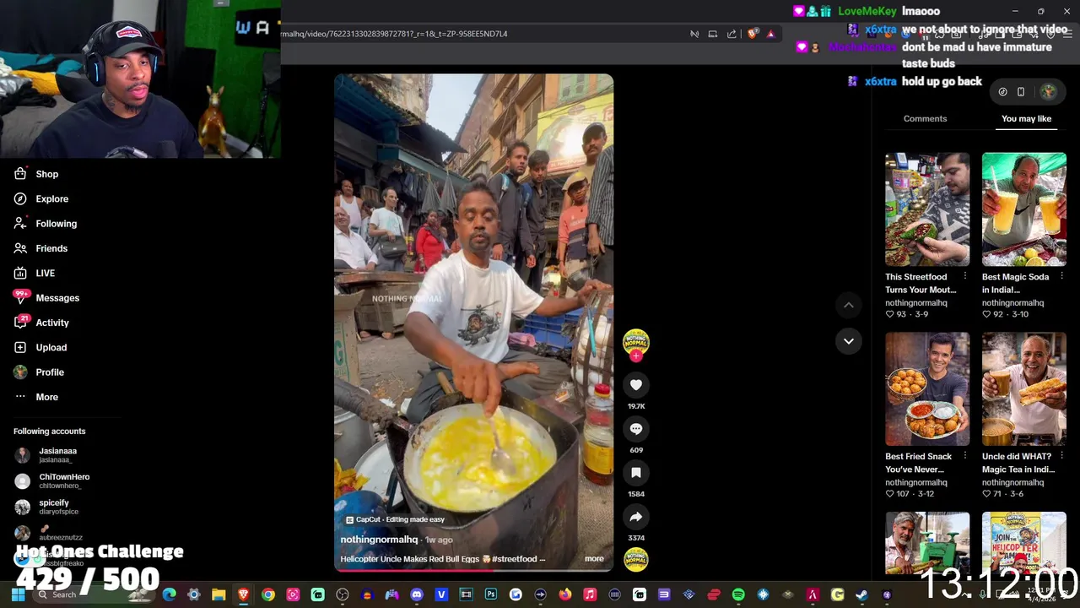1080x608 pixels.
Task: Click the #streetfood hashtag in the caption
Action: [x=514, y=559]
